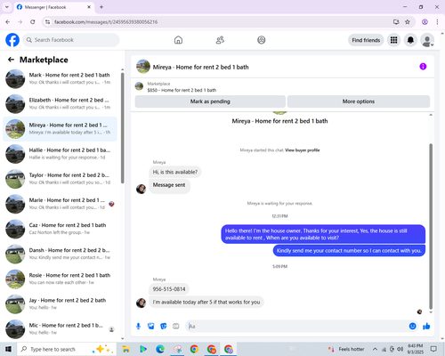The width and height of the screenshot is (445, 356).
Task: Open Microsoft Edge from taskbar
Action: click(x=160, y=349)
